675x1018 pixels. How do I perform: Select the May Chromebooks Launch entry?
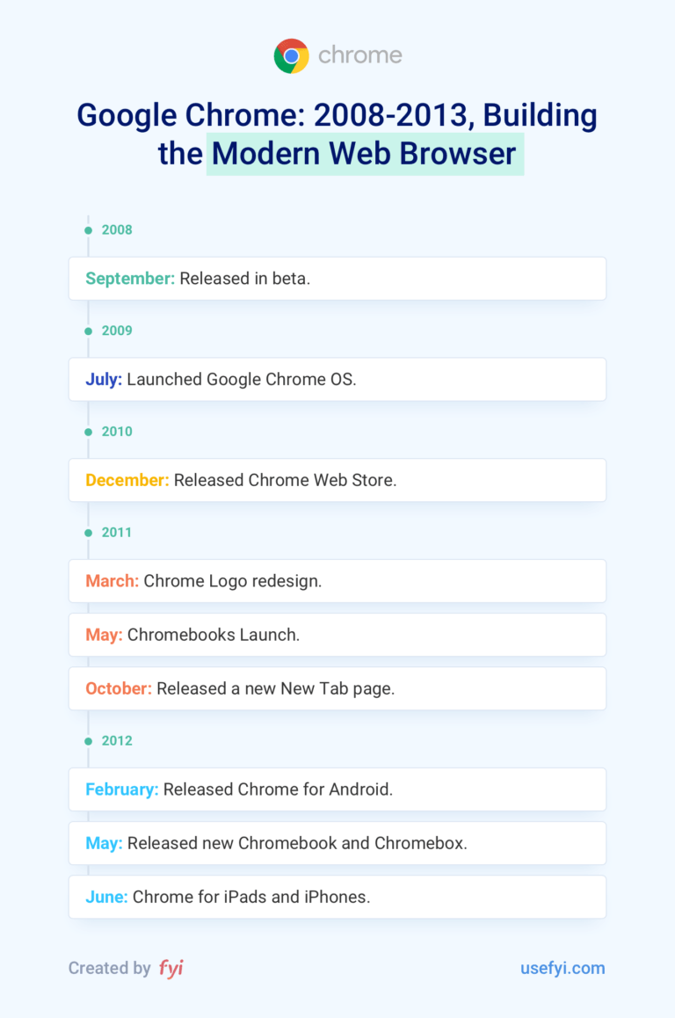pyautogui.click(x=337, y=635)
